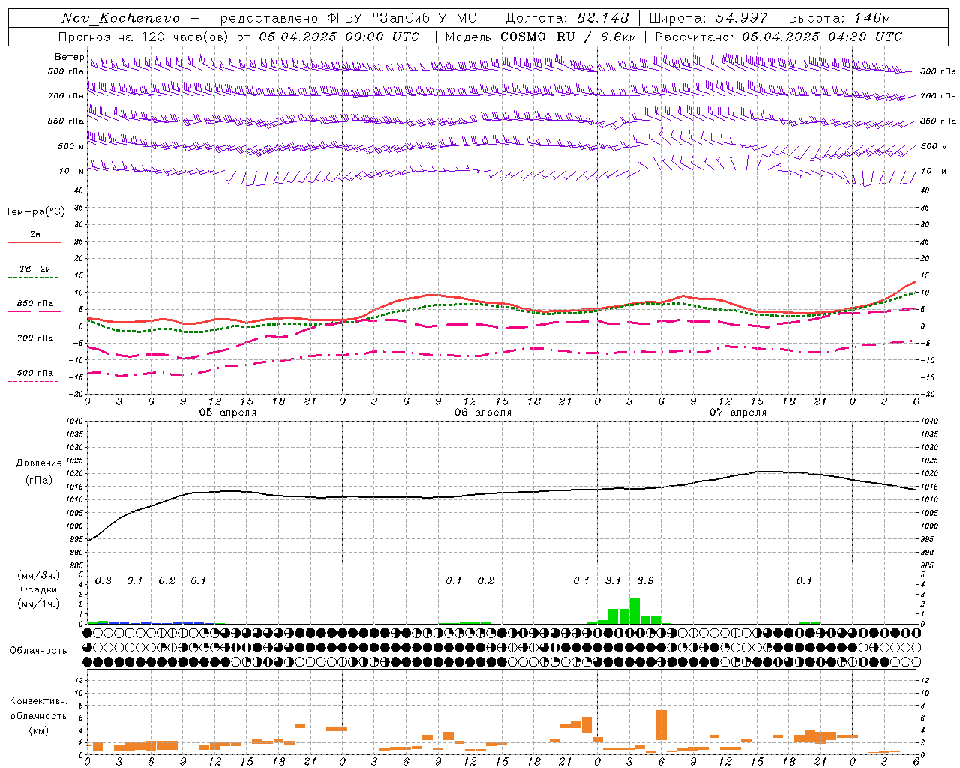Click the Широта: 54.997 value

pos(708,18)
